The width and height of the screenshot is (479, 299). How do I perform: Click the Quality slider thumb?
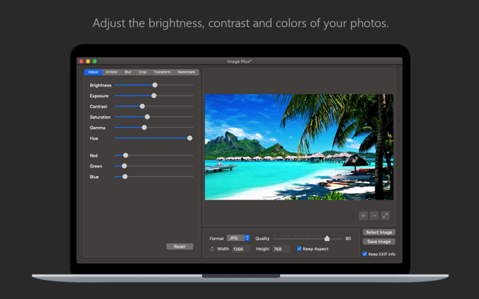(x=327, y=239)
